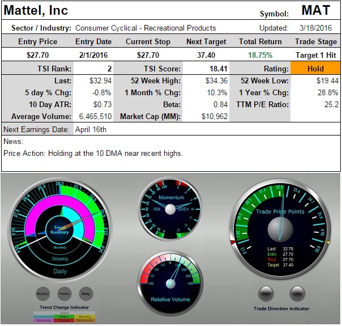342x326 pixels.
Task: Select the MAT ticker symbol
Action: (315, 11)
